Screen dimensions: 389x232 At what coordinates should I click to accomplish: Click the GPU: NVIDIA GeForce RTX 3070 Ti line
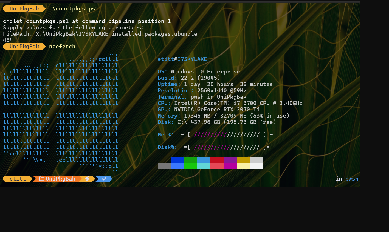209,110
